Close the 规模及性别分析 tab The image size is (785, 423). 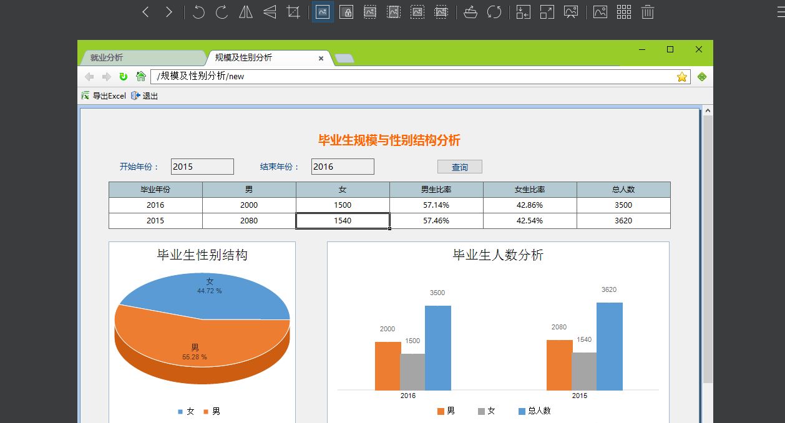tap(321, 58)
